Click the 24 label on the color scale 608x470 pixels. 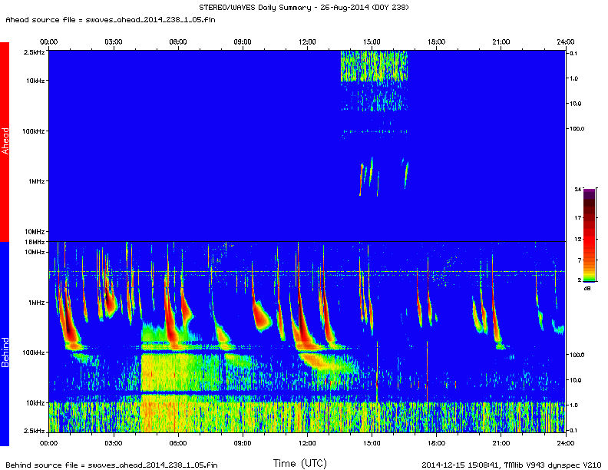(x=578, y=189)
